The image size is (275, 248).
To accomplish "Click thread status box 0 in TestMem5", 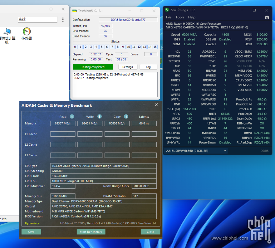I will (75, 47).
